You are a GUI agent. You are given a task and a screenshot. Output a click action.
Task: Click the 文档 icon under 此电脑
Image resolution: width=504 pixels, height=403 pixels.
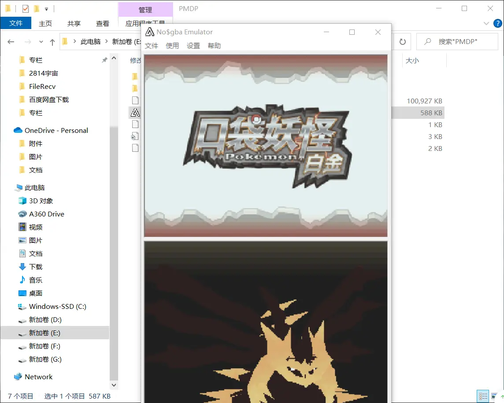pyautogui.click(x=22, y=253)
